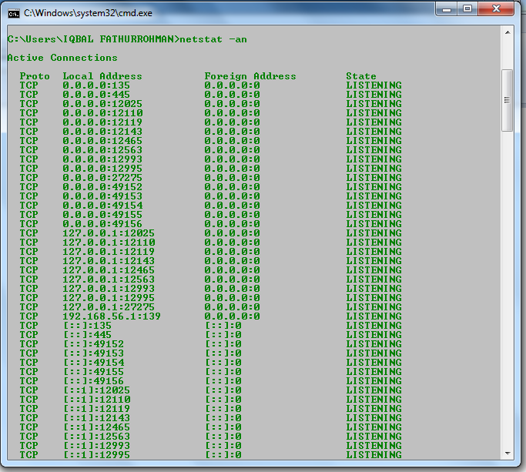Screen dimensions: 526x472
Task: Click local address [::1]:12110
Action: [x=97, y=400]
